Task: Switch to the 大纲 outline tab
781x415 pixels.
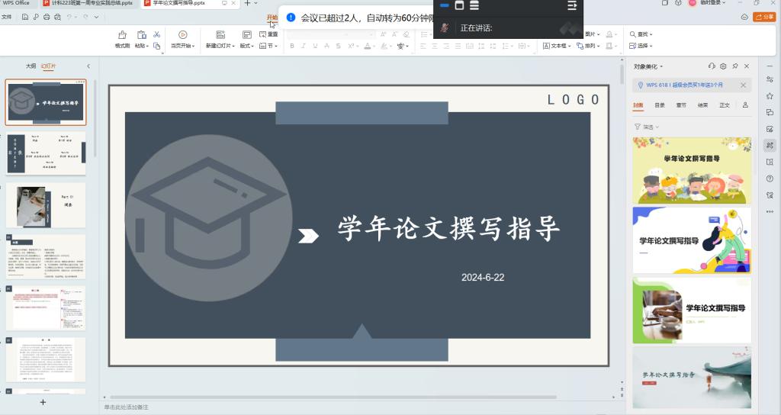Action: coord(31,66)
